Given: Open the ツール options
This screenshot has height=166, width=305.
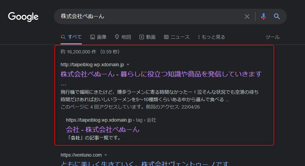Looking at the screenshot, I should tap(273, 37).
